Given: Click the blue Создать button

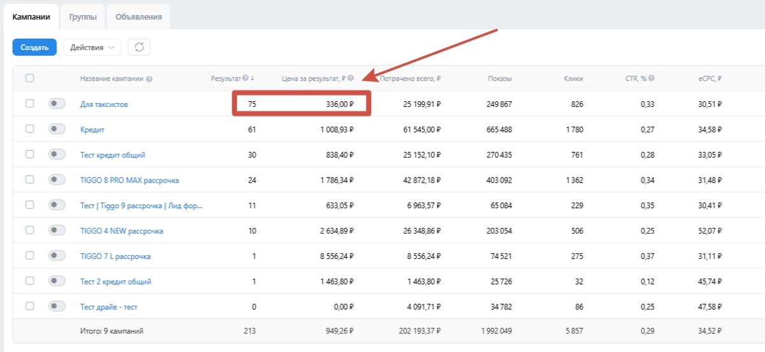Looking at the screenshot, I should [x=34, y=47].
